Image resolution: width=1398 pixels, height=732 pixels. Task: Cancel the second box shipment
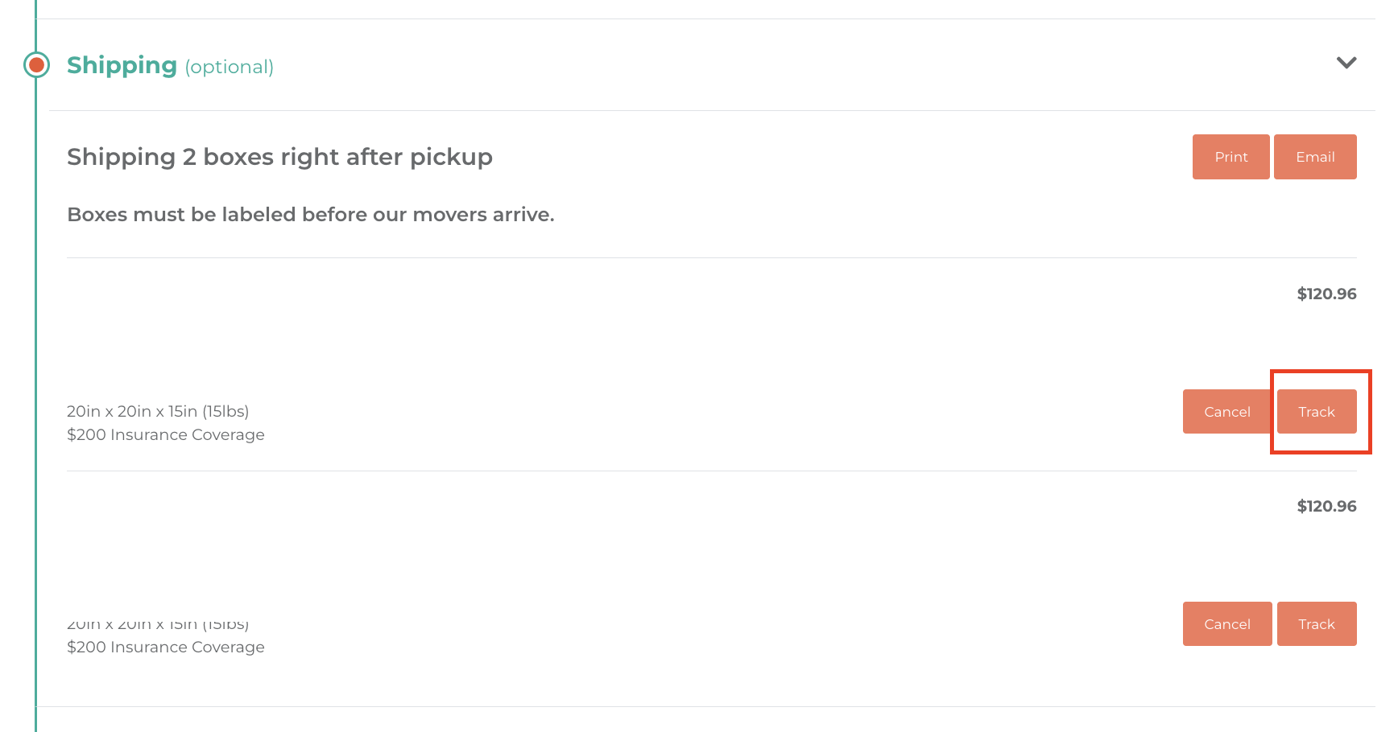tap(1227, 624)
